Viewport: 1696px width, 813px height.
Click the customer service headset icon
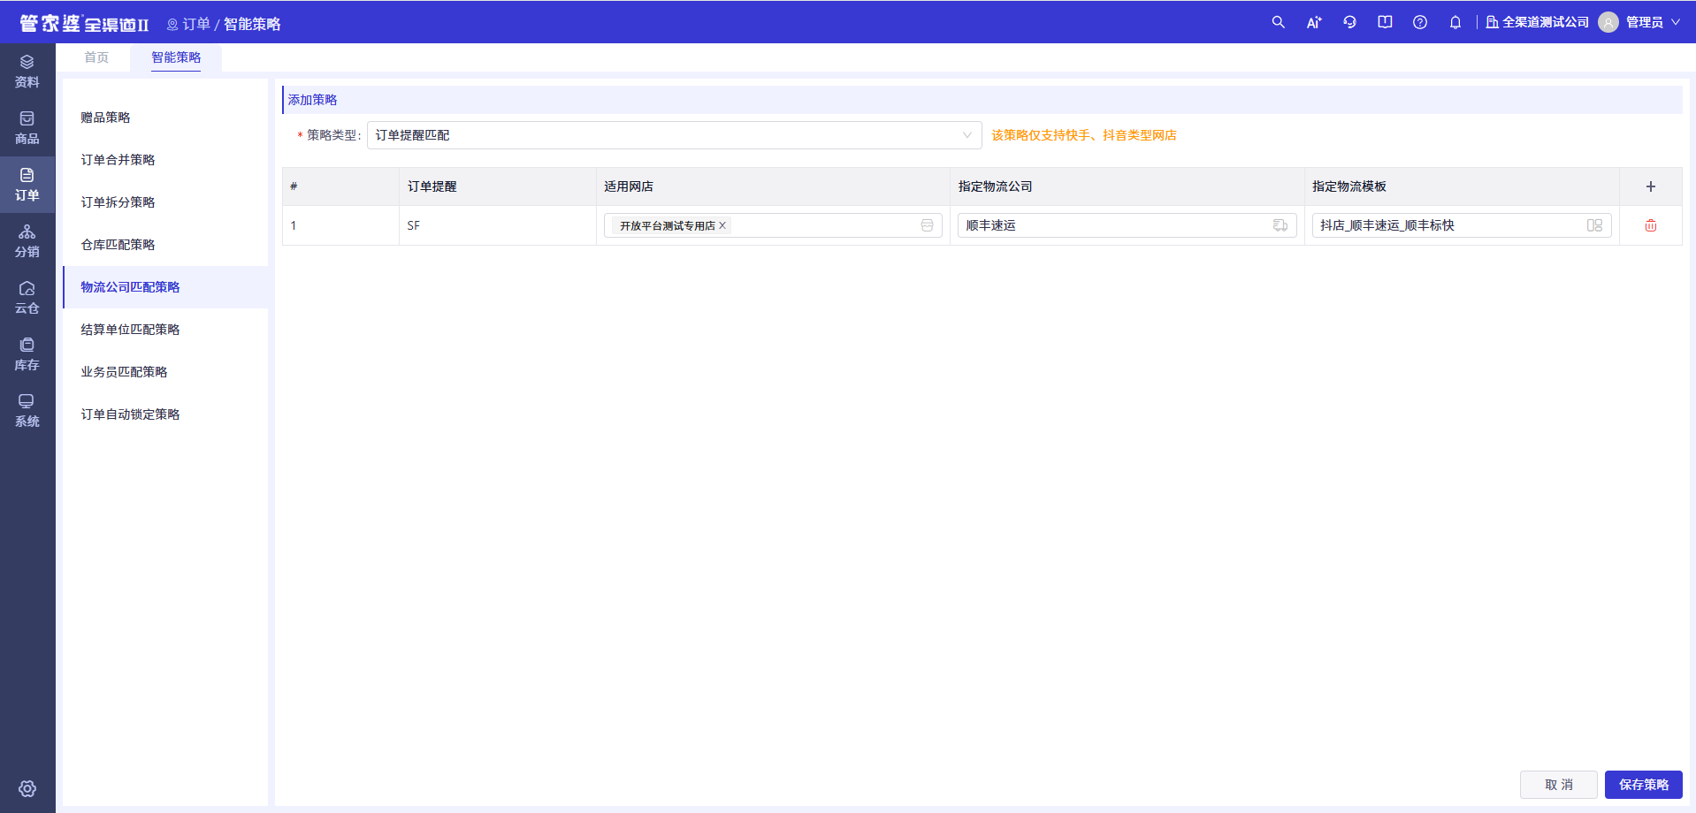[x=1349, y=22]
